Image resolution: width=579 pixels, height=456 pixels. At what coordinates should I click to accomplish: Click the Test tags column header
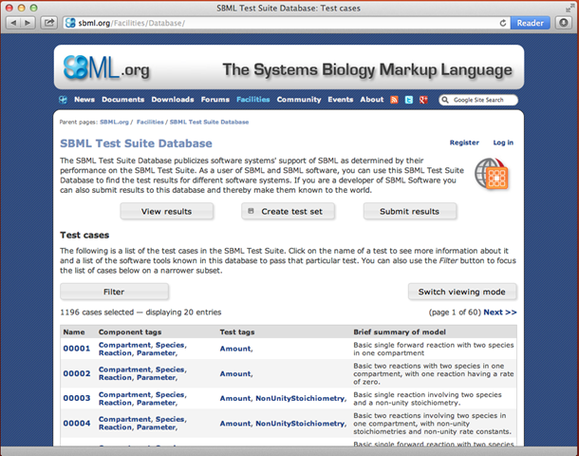[x=237, y=332]
